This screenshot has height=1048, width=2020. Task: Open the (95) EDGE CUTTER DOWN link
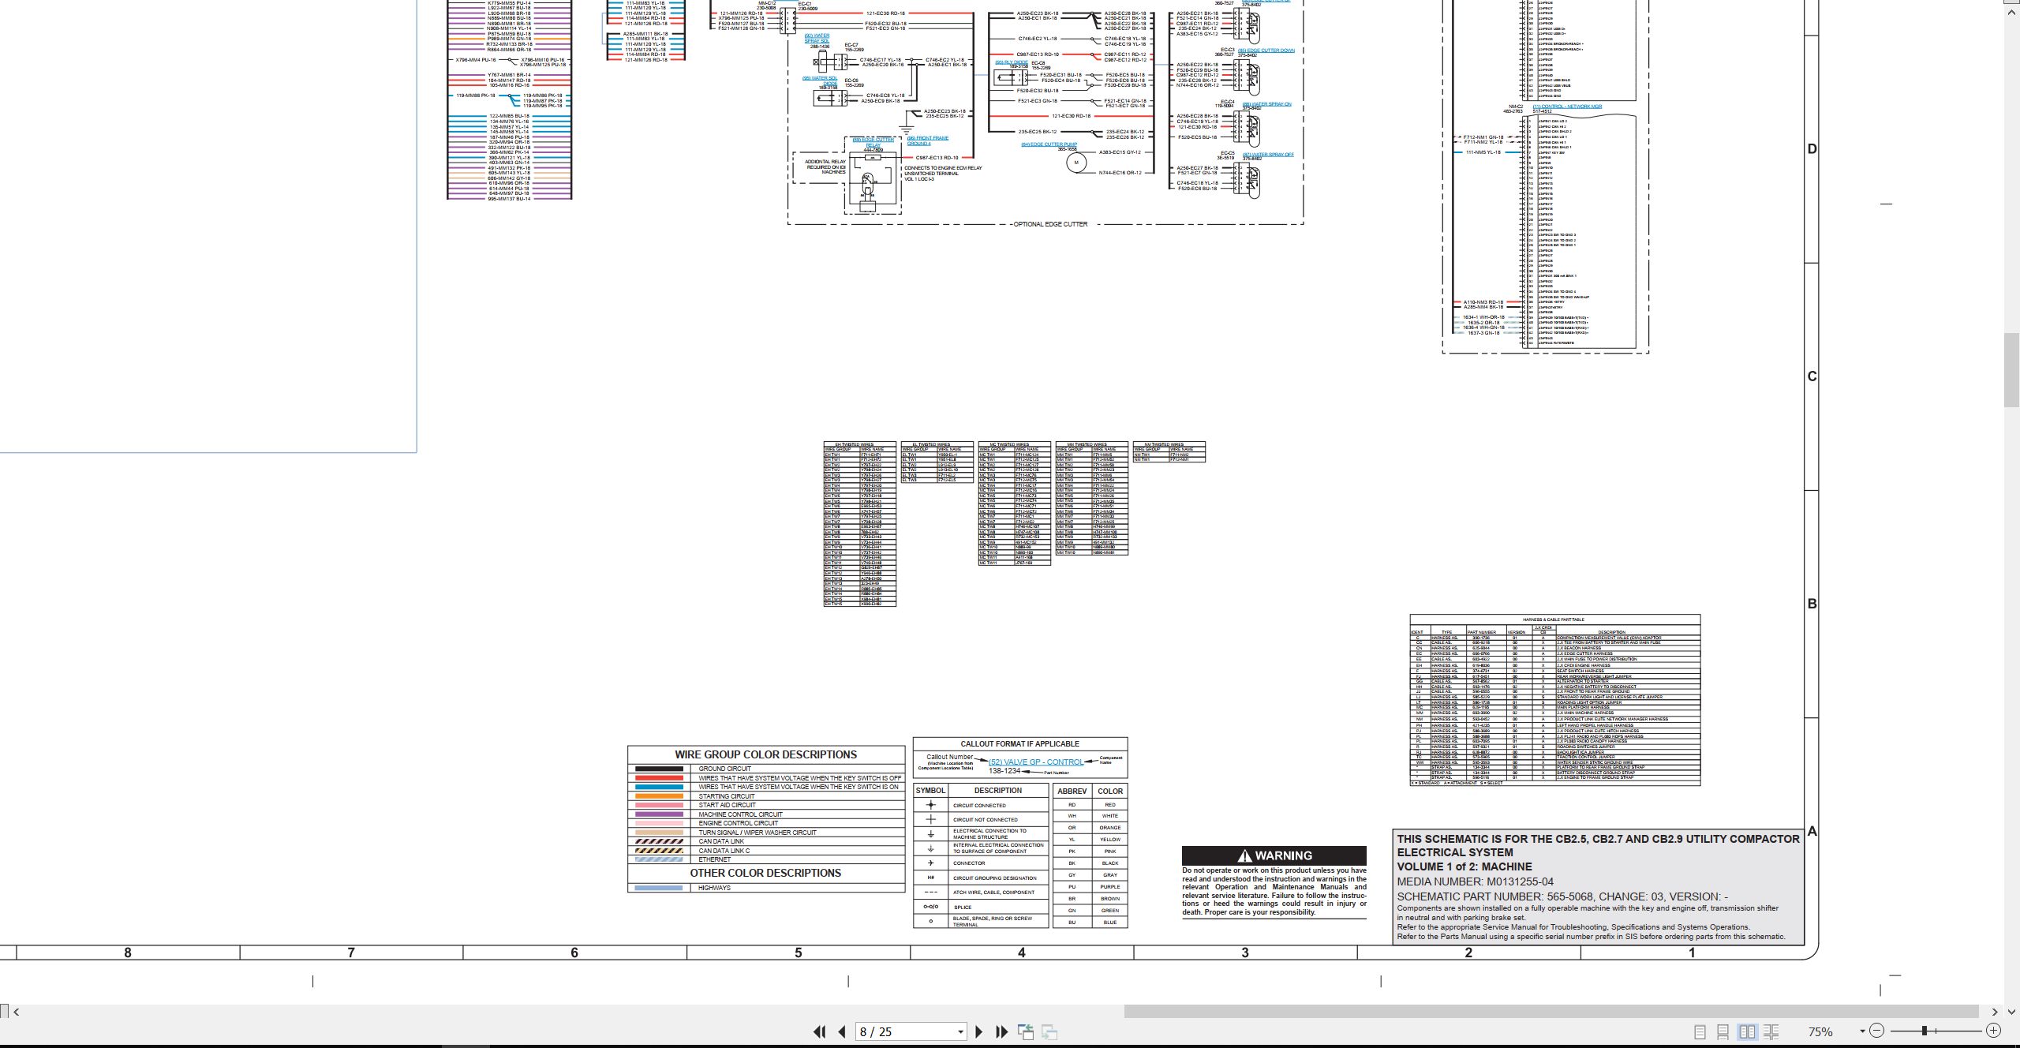tap(1266, 51)
